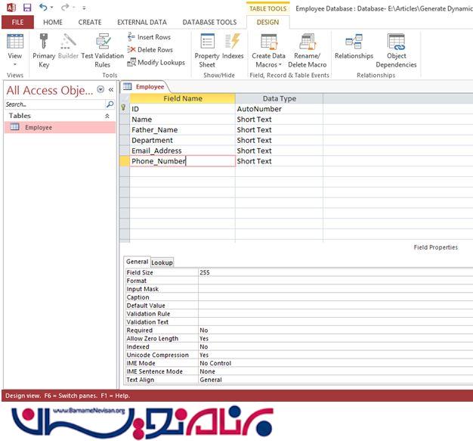Click Modify Lookups button
The width and height of the screenshot is (473, 441).
(156, 63)
